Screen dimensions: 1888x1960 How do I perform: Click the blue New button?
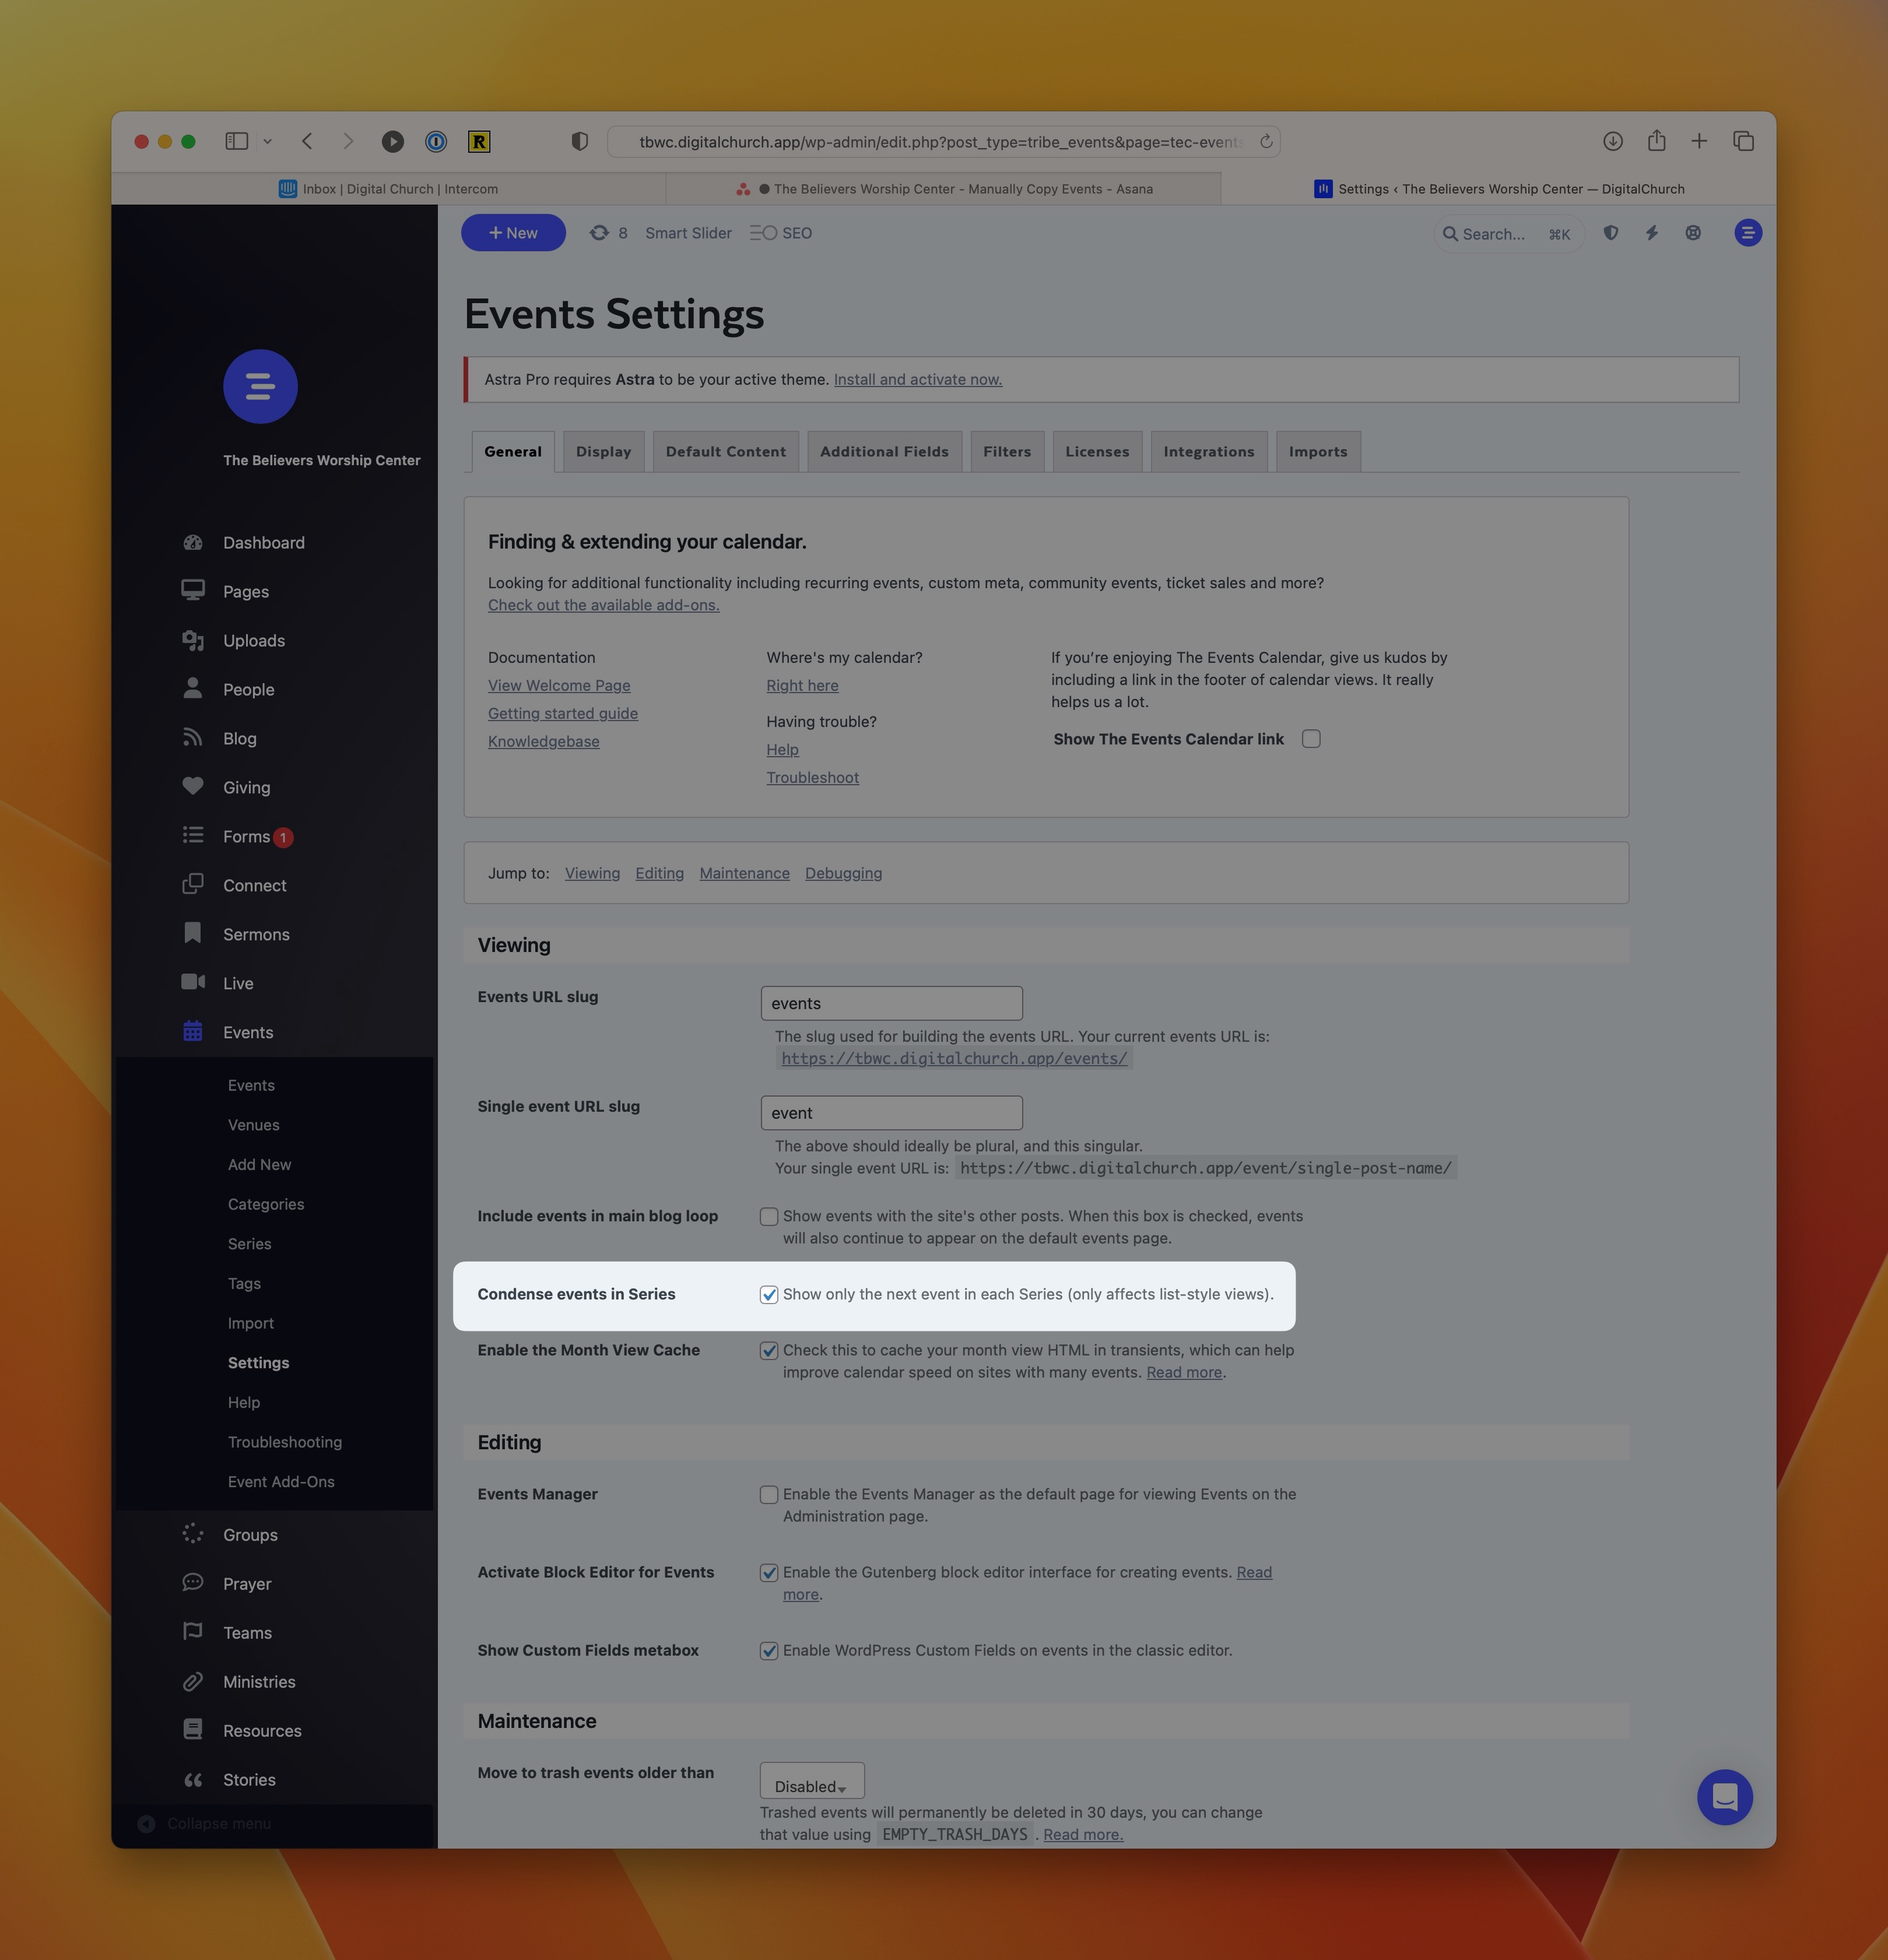coord(513,233)
